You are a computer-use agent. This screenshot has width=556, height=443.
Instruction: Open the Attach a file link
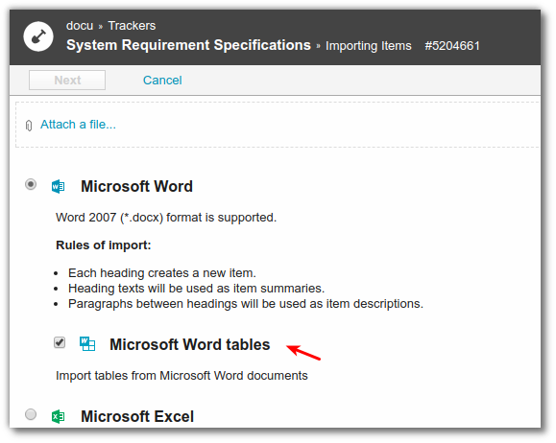click(78, 125)
